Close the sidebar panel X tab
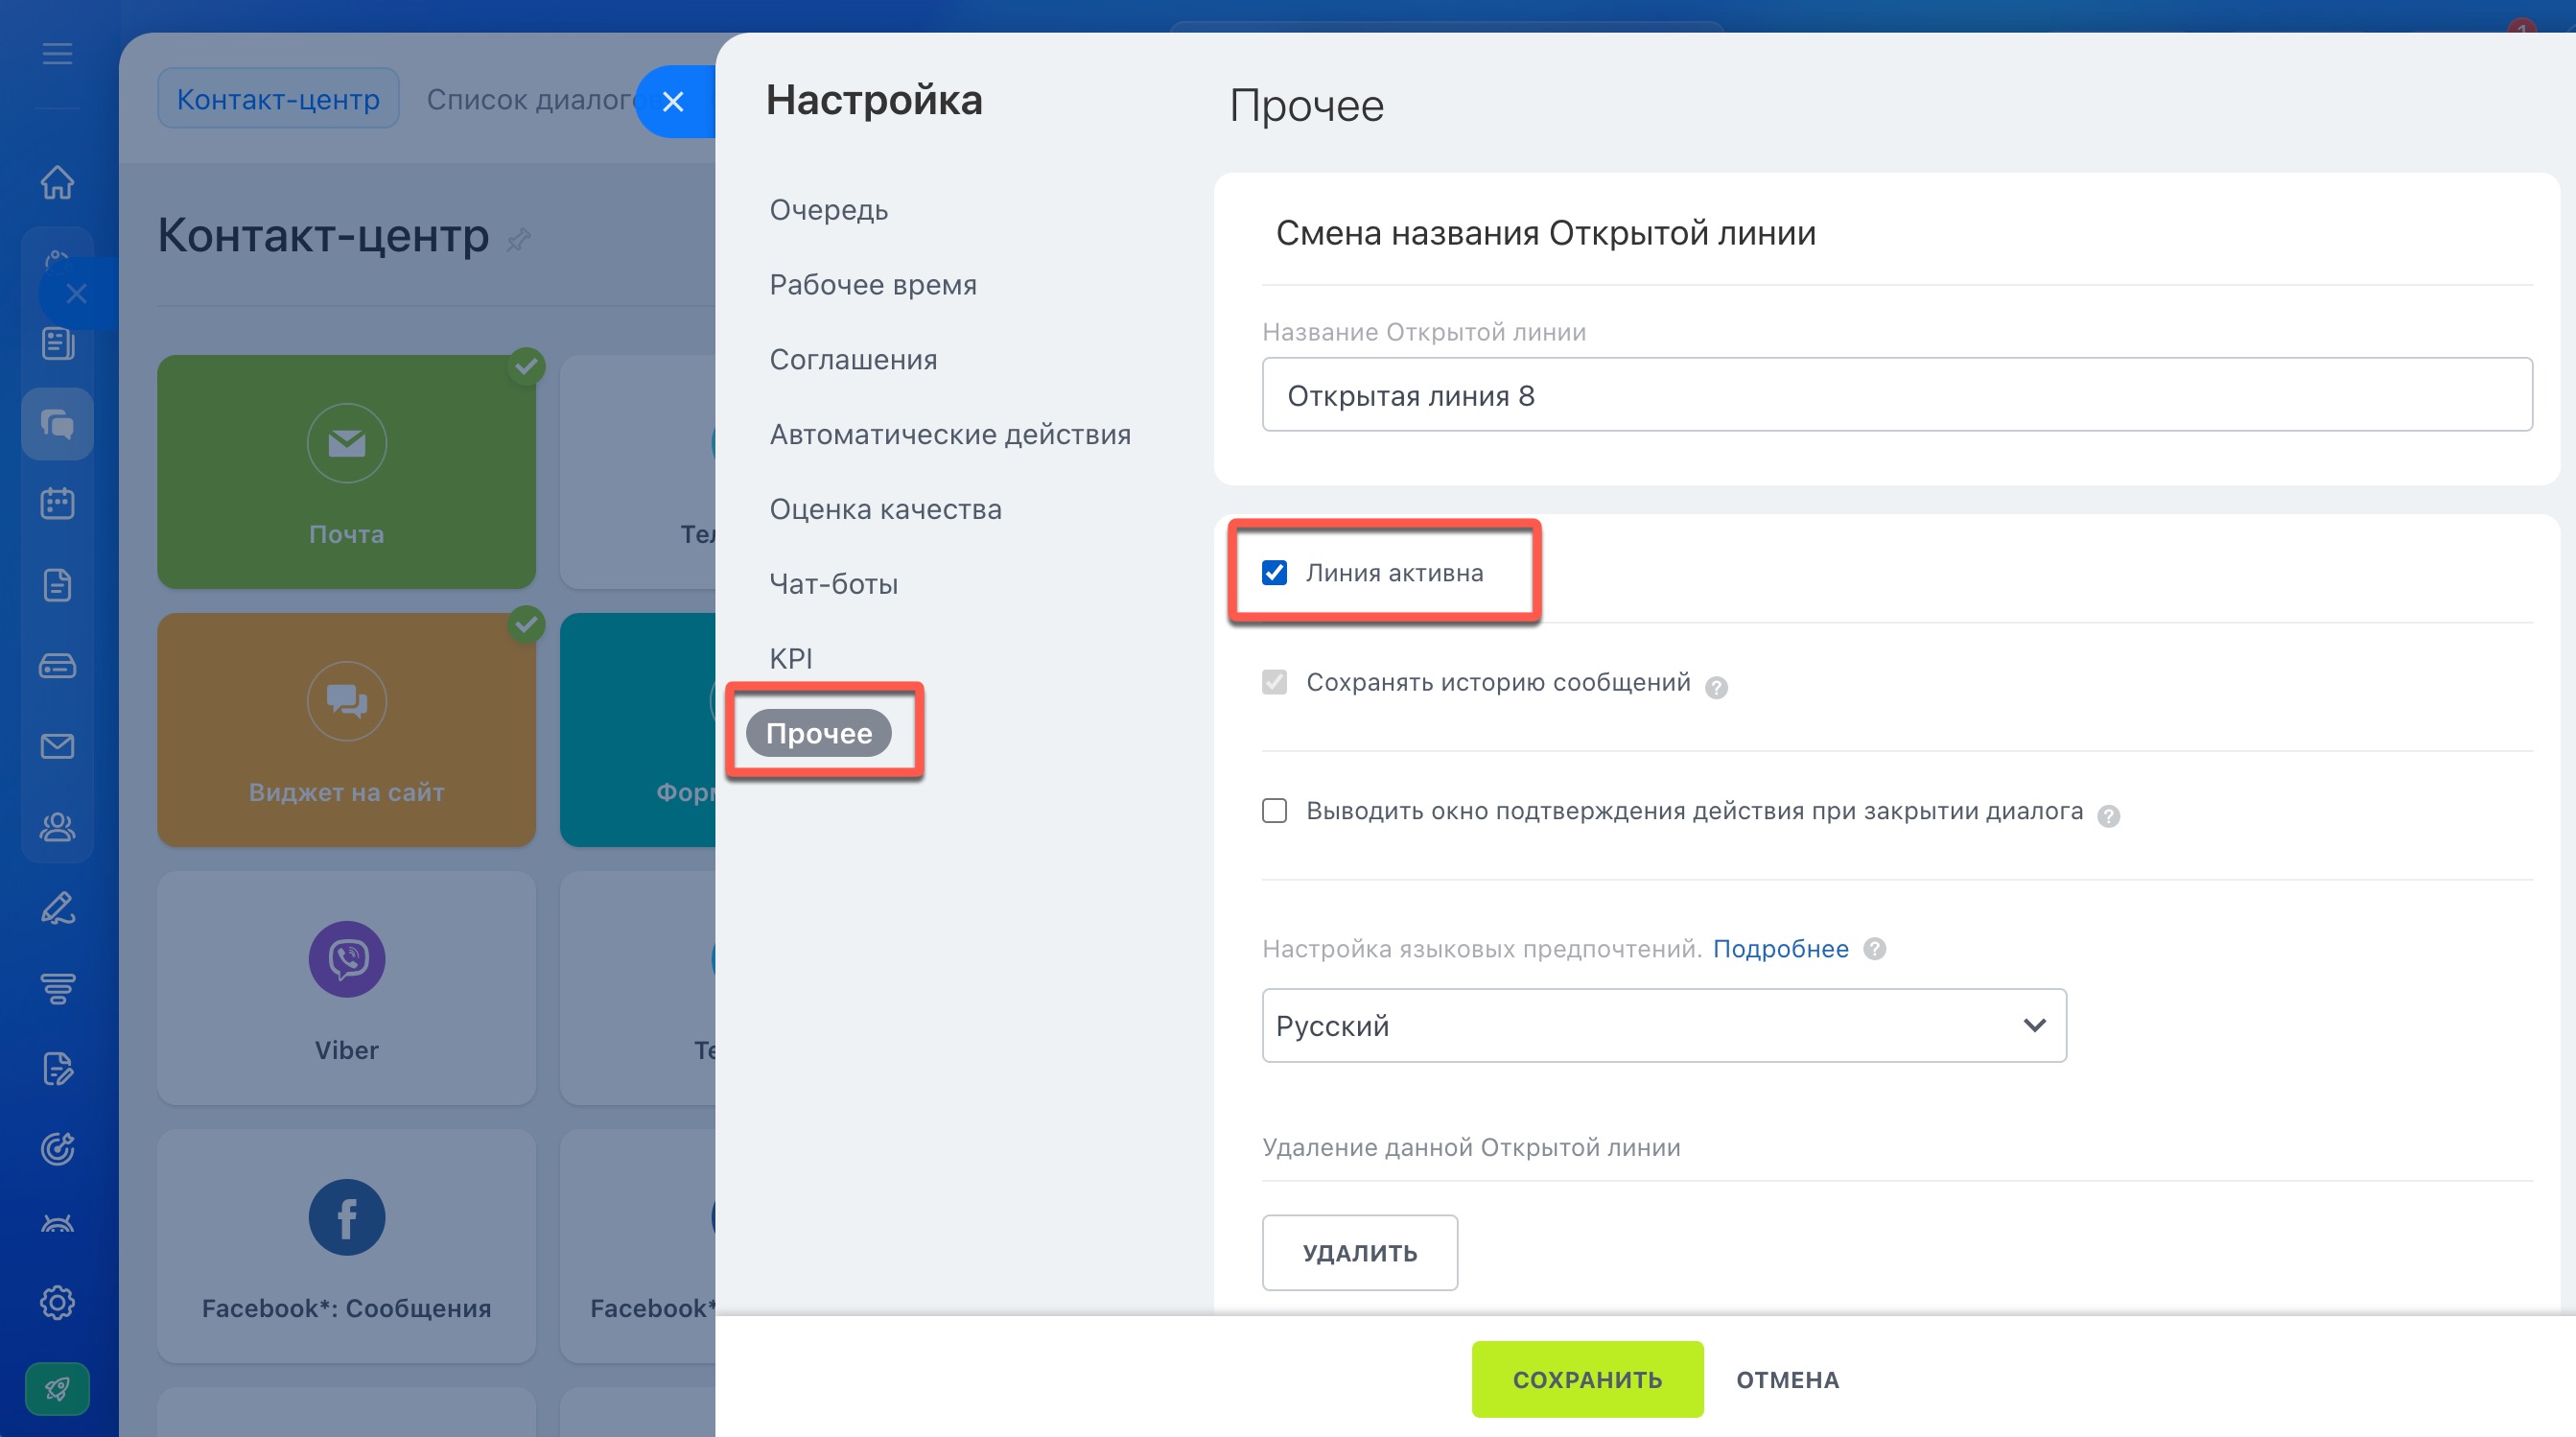The width and height of the screenshot is (2576, 1437). [77, 294]
